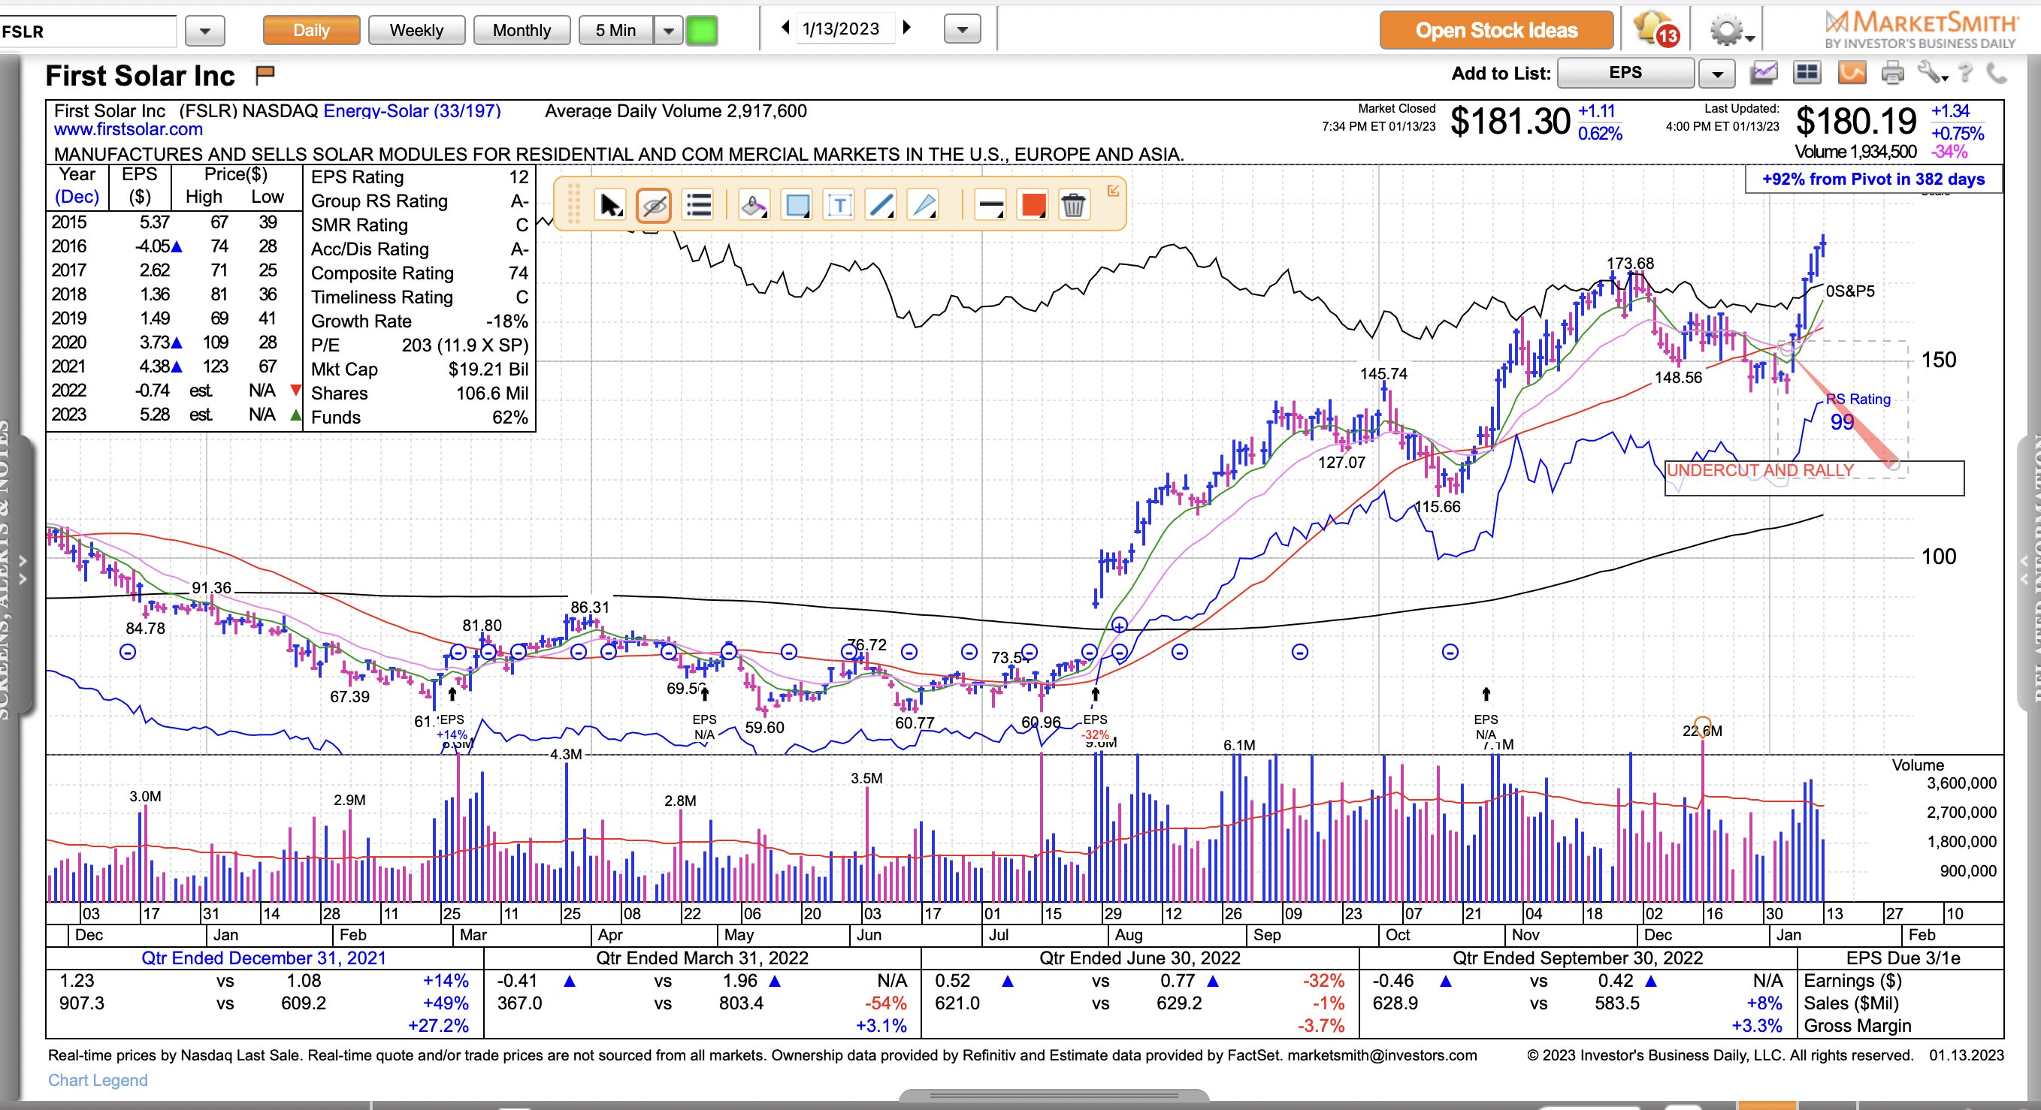Click the 2023 EPS estimate 5.28 row
2041x1110 pixels.
pyautogui.click(x=176, y=415)
